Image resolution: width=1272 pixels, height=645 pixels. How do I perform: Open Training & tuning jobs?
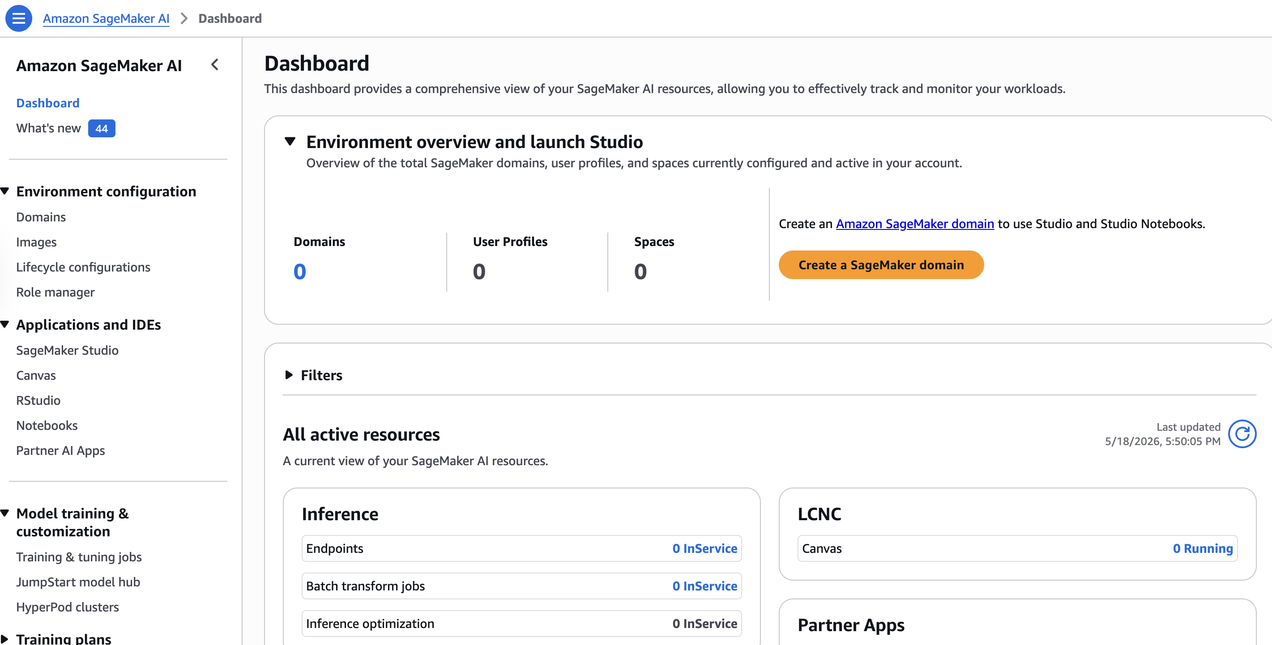point(79,557)
